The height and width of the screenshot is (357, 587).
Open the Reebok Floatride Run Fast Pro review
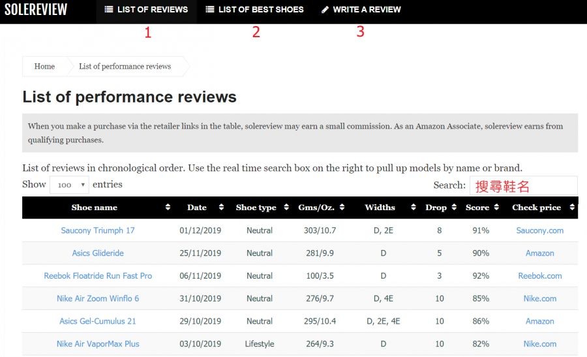(x=98, y=276)
